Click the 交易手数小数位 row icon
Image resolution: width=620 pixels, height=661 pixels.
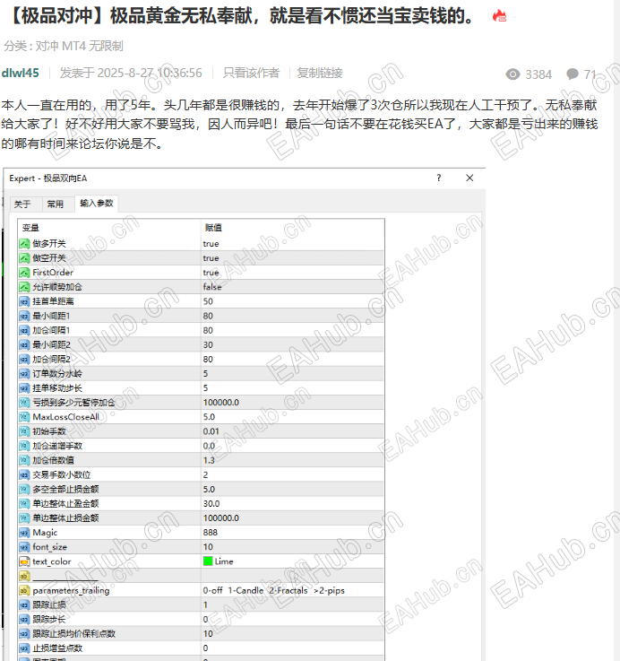(x=24, y=474)
